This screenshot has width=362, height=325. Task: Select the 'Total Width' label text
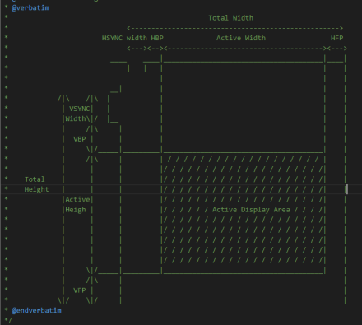tap(230, 18)
